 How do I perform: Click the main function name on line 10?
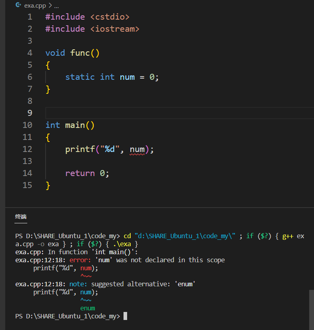tap(75, 125)
